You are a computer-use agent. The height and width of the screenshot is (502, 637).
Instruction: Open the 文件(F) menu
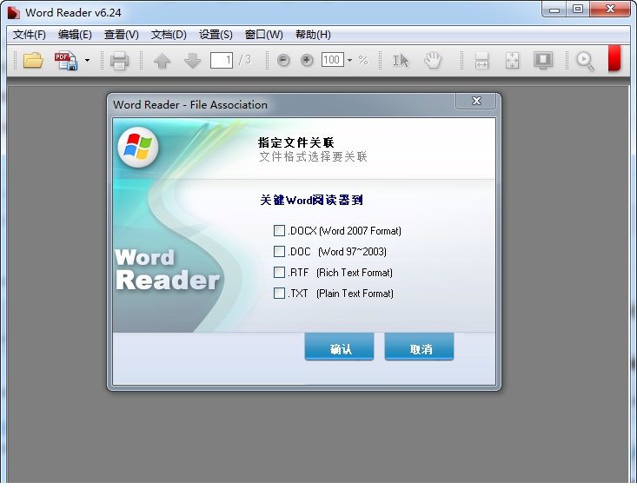30,35
